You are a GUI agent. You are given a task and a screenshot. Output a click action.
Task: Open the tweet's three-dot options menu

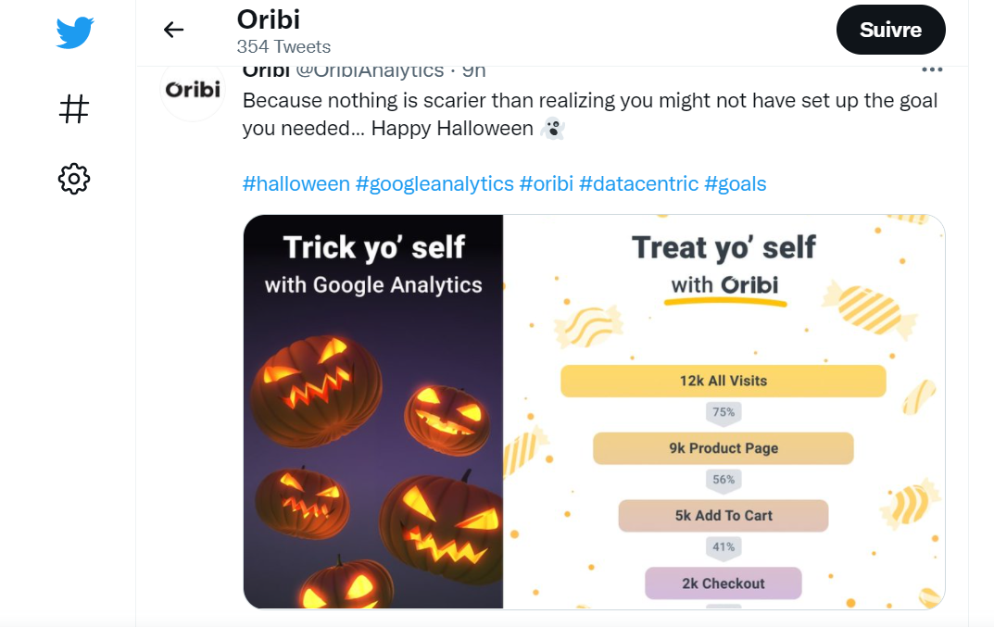933,69
